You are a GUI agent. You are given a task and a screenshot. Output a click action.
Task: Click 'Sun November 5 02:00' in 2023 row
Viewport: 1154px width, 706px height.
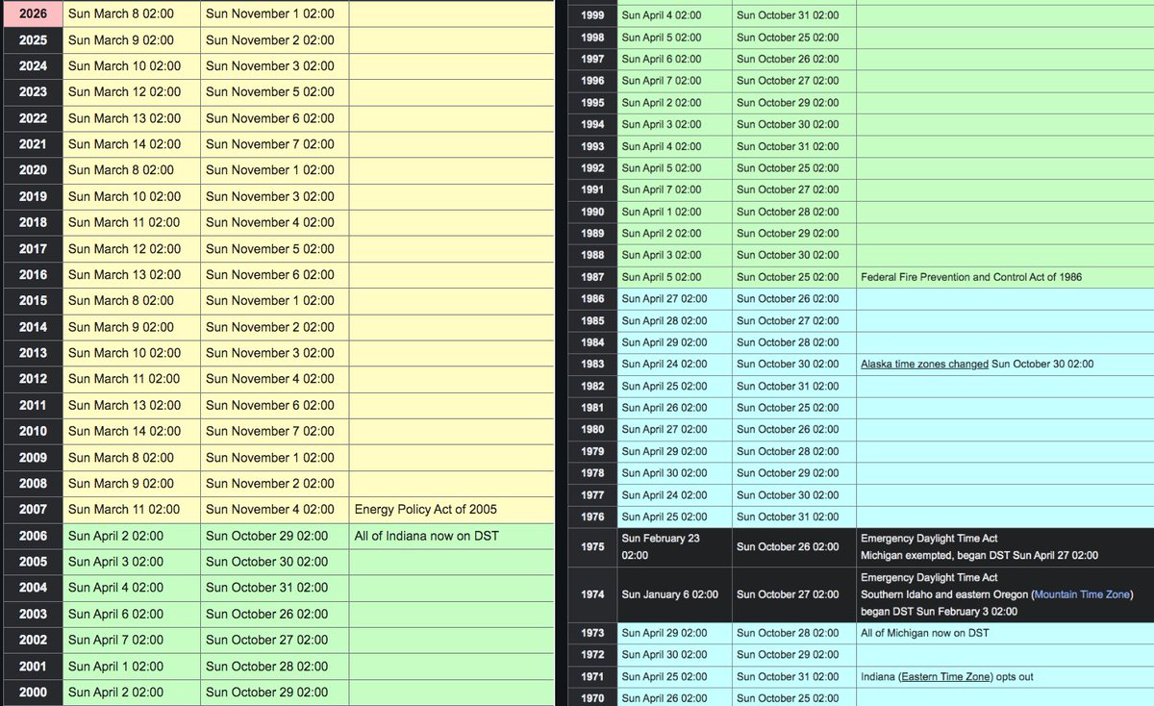270,92
